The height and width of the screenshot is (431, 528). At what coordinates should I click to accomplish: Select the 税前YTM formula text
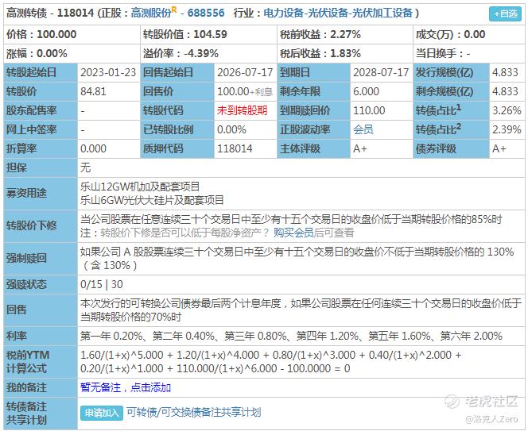point(270,362)
